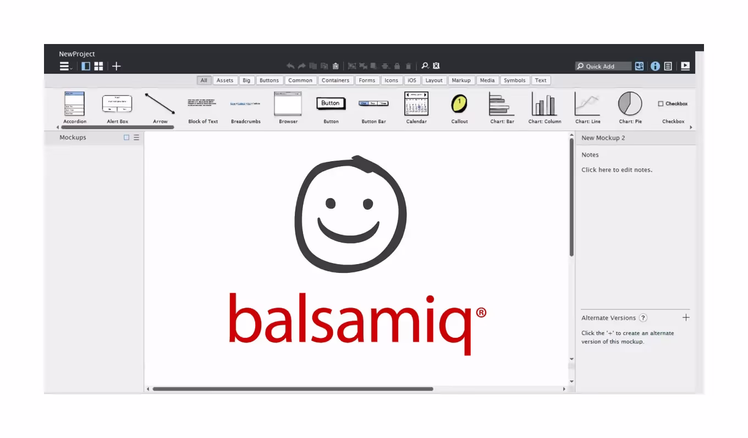The height and width of the screenshot is (438, 748).
Task: Select the Markup category tab
Action: pos(461,80)
